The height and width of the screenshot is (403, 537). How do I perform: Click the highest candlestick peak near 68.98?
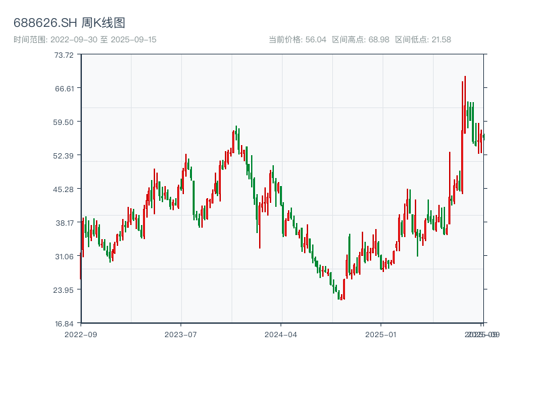click(465, 105)
